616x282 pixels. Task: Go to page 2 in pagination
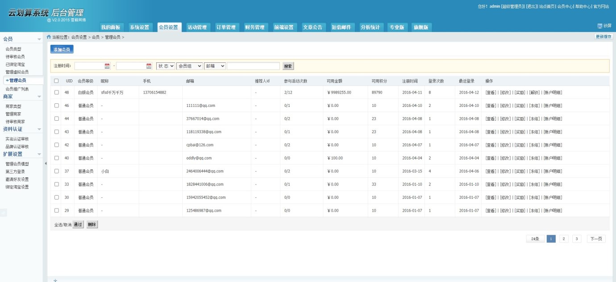(564, 239)
